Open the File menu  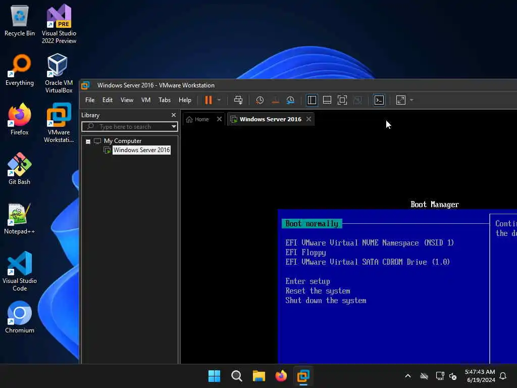[x=90, y=100]
